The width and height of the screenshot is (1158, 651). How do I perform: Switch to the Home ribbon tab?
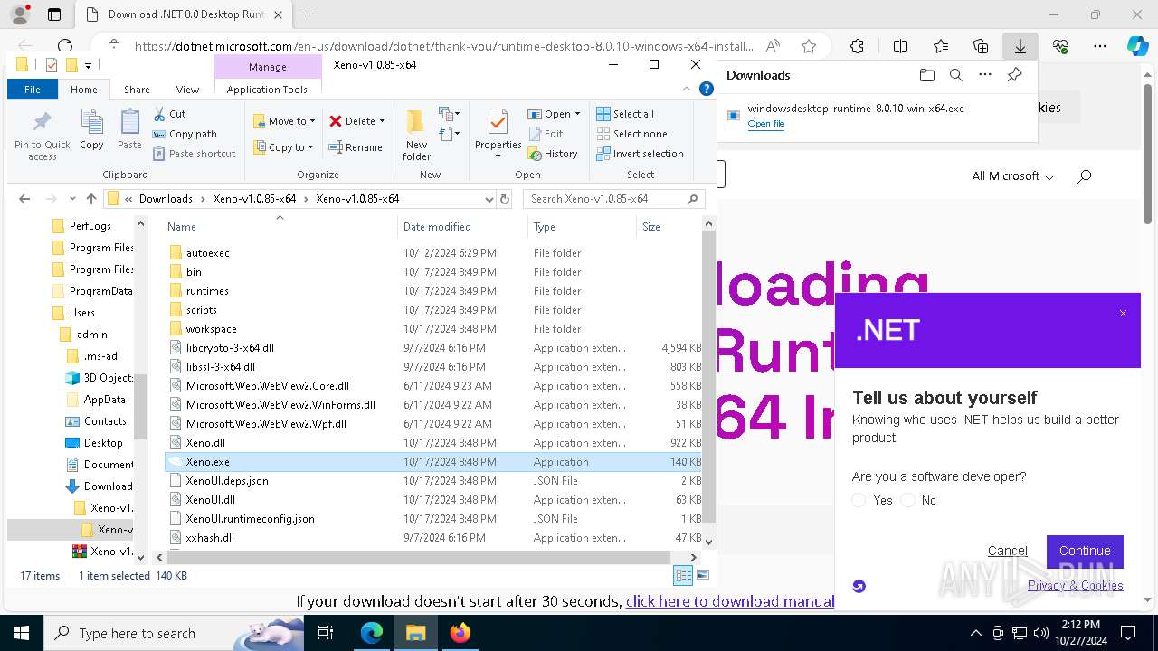pyautogui.click(x=84, y=90)
